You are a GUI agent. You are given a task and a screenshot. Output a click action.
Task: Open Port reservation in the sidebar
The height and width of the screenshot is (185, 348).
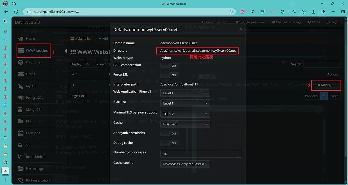click(34, 180)
